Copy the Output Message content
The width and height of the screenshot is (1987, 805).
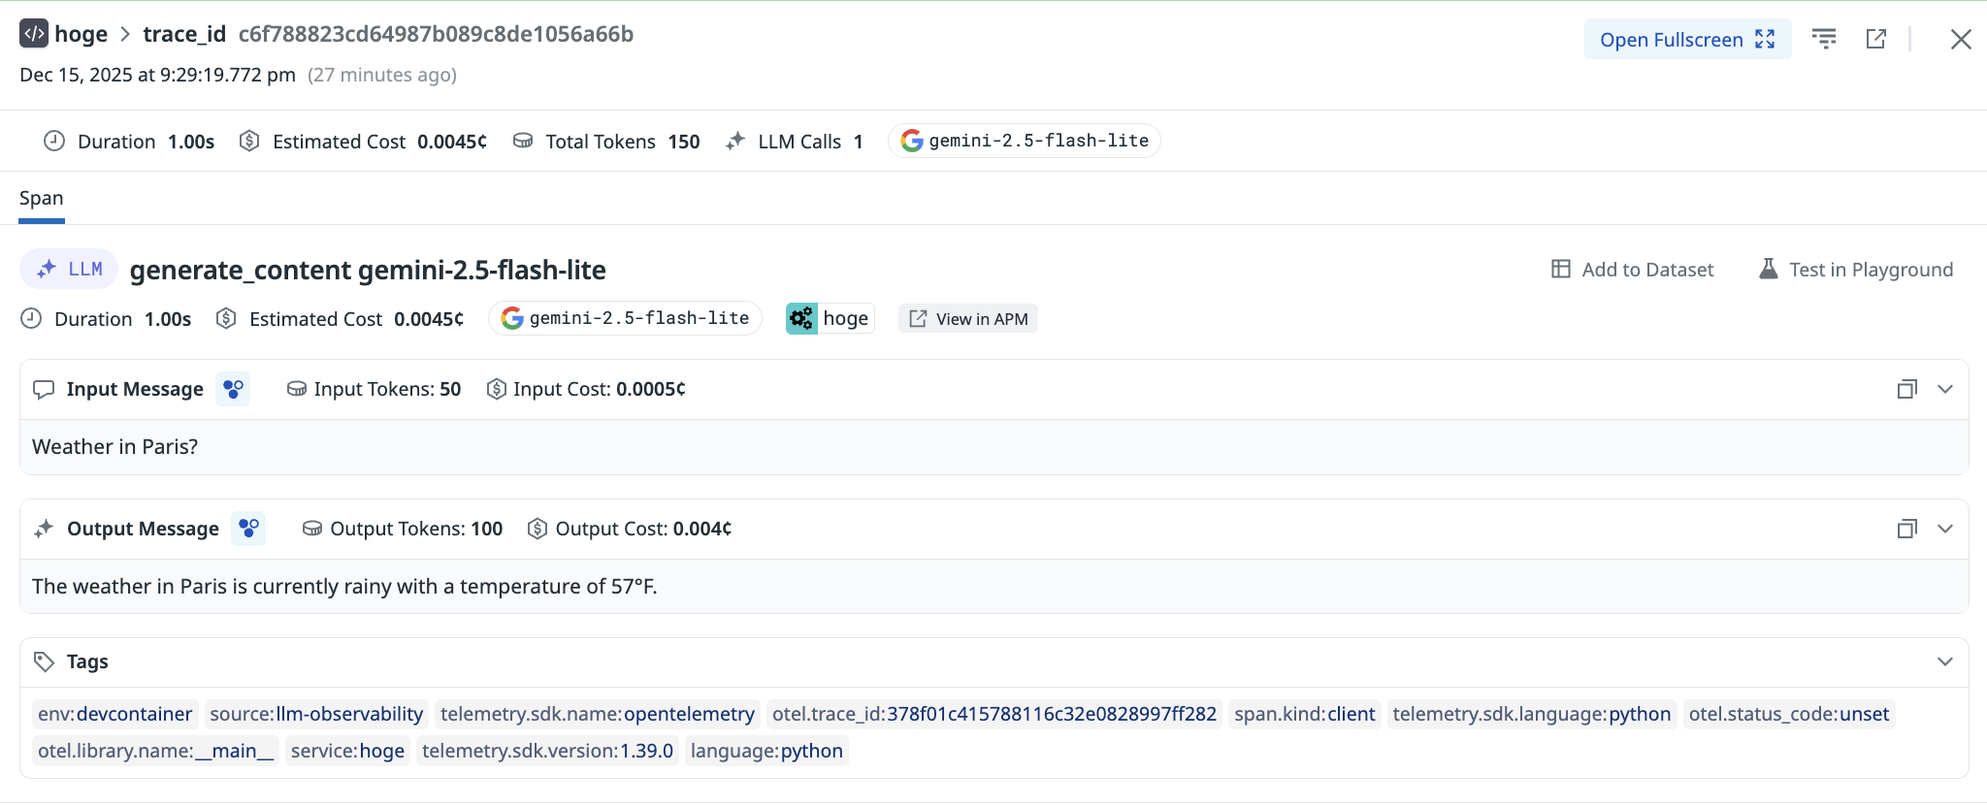point(1906,529)
